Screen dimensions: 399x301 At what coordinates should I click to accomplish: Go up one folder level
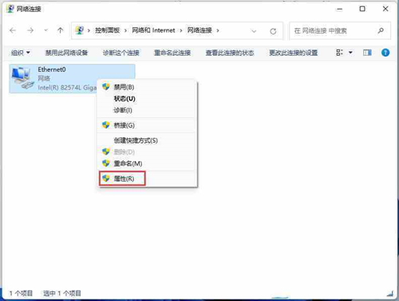point(61,30)
